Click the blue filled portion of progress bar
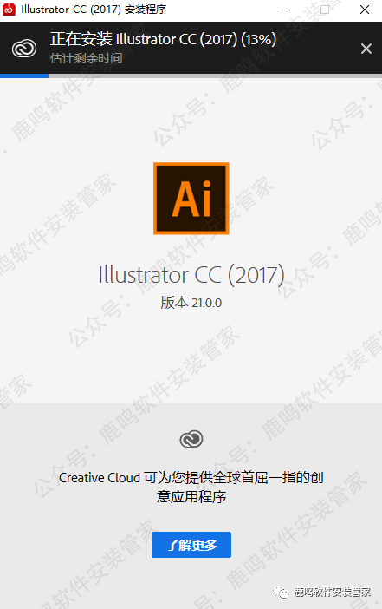 pos(24,75)
